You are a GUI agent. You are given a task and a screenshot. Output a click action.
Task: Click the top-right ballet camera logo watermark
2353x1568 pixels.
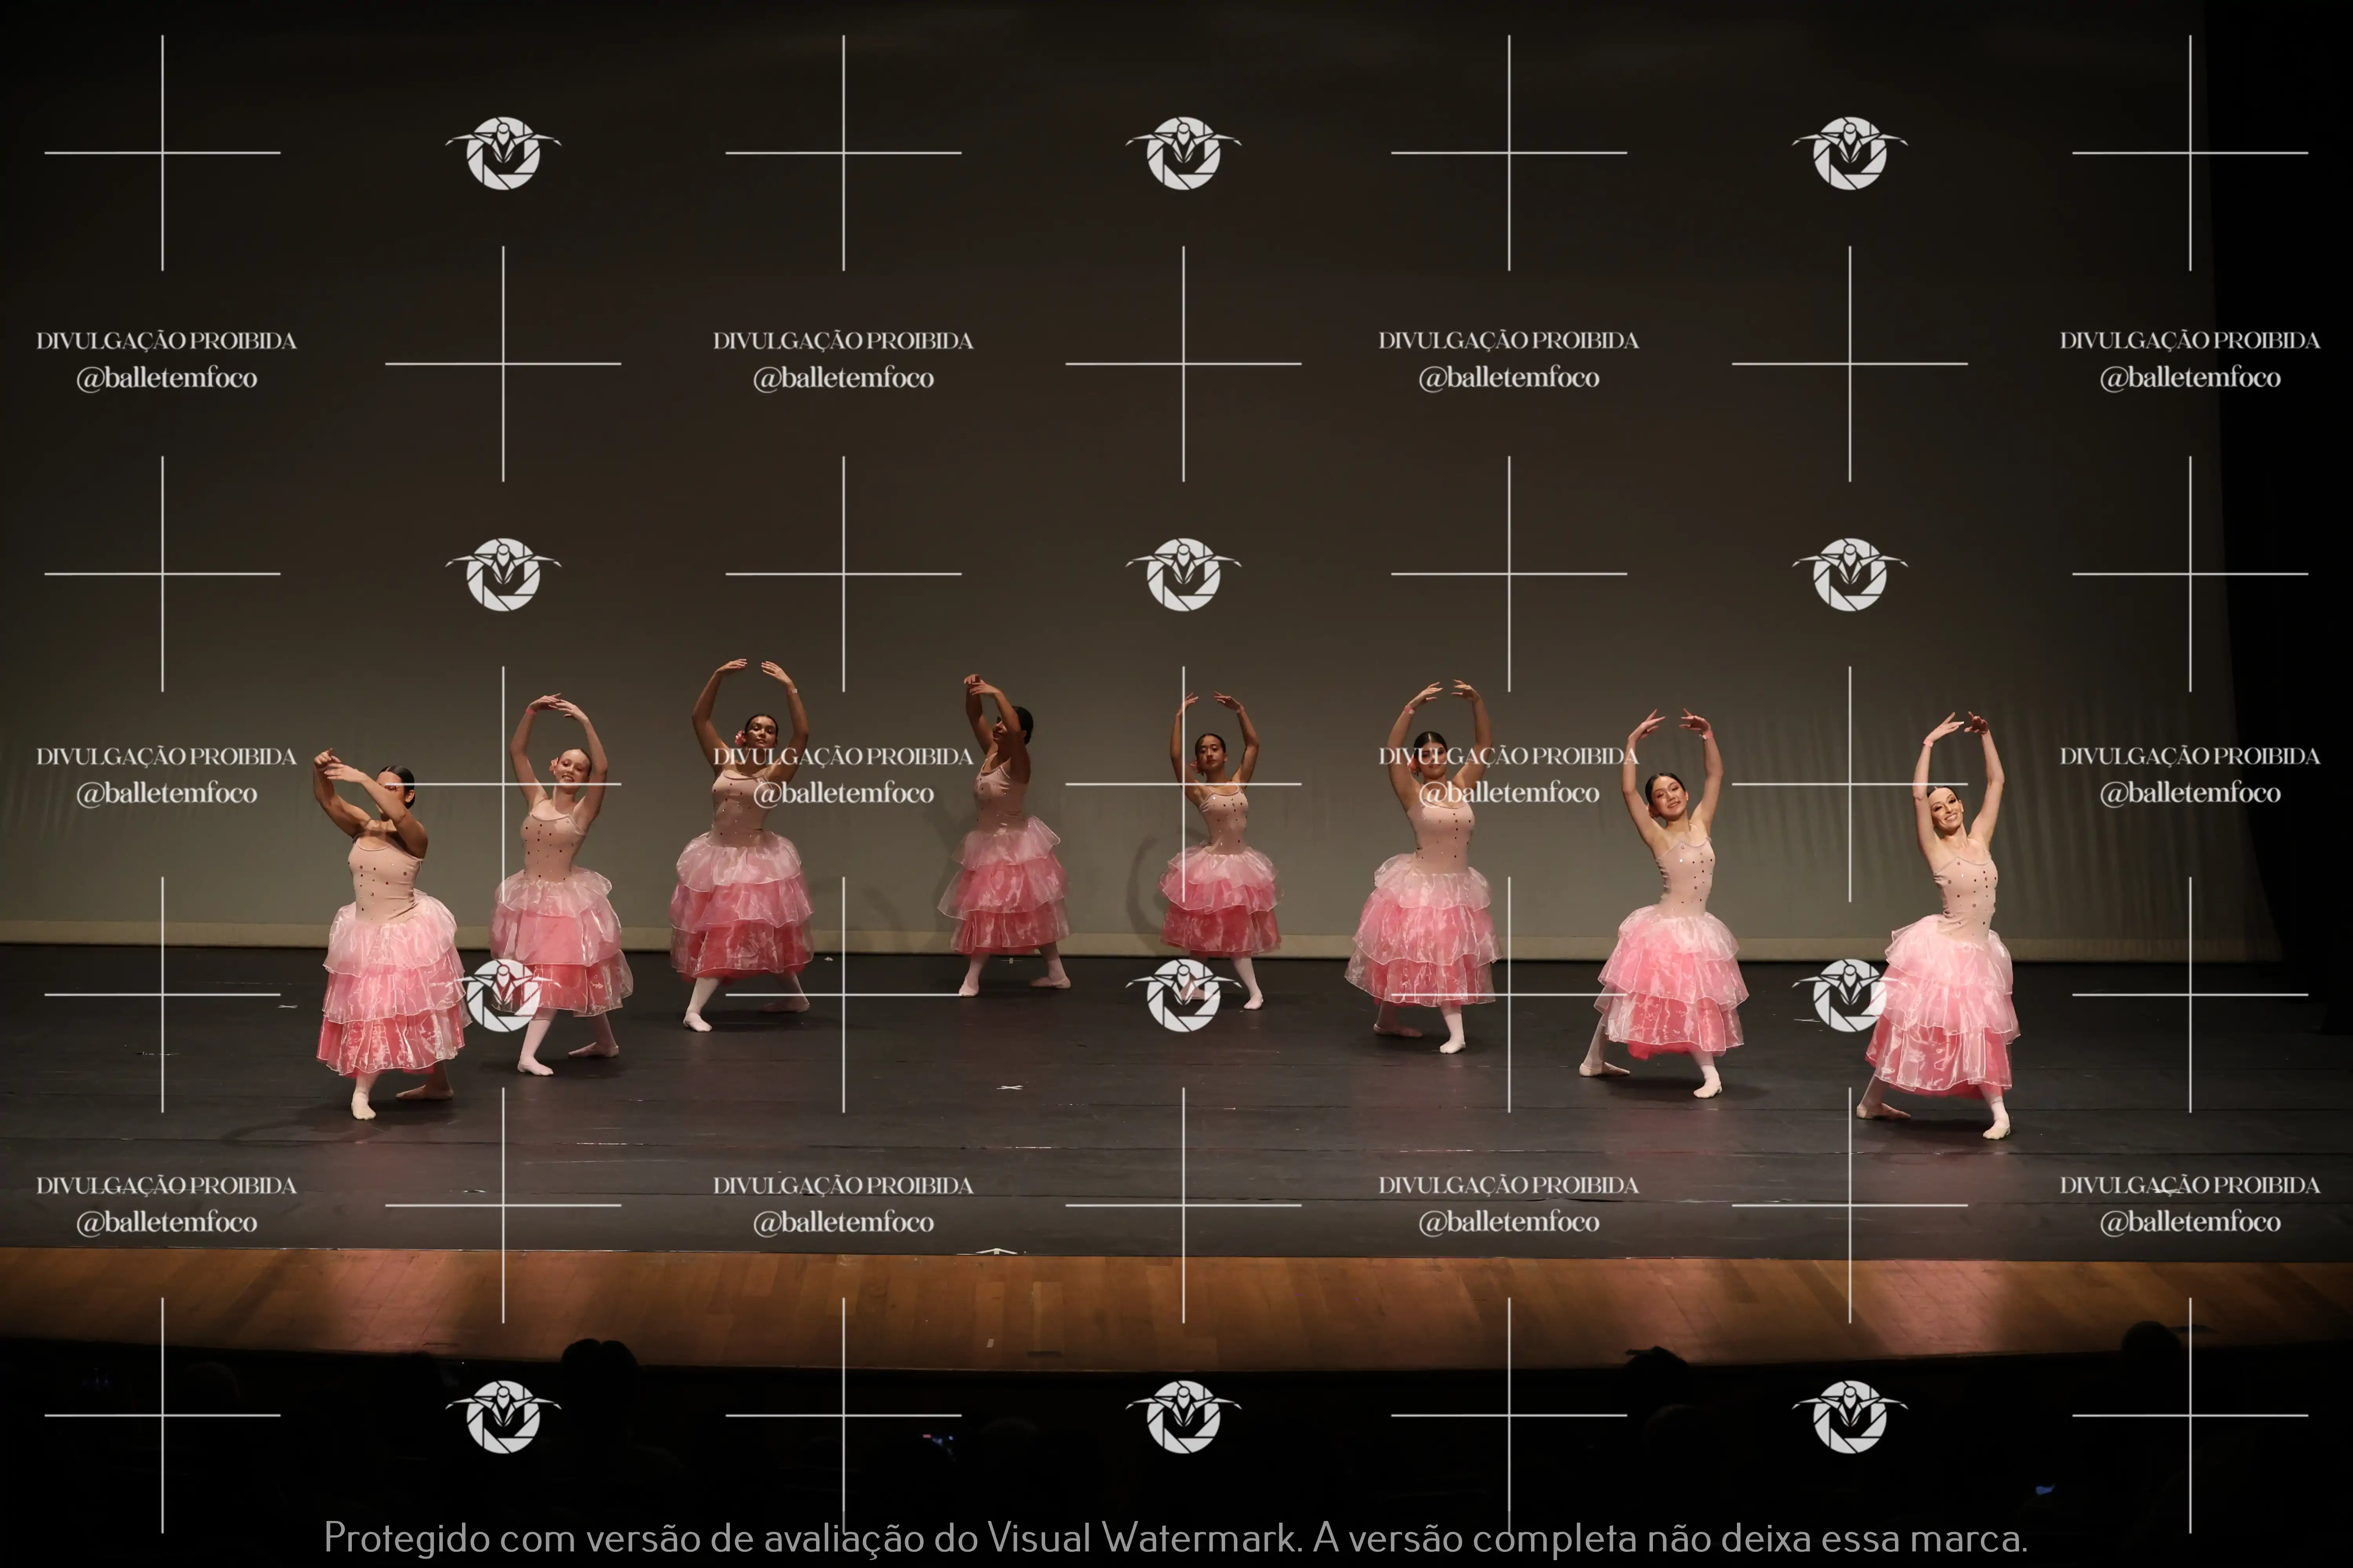click(1850, 153)
